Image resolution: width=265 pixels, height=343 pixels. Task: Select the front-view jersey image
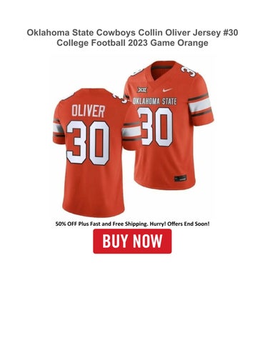169,125
